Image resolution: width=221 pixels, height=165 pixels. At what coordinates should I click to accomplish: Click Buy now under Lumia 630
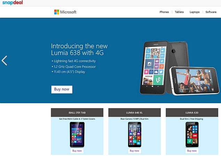tap(192, 151)
